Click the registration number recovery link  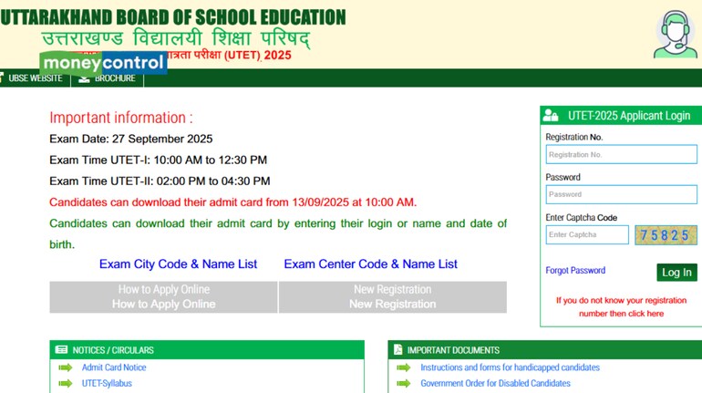[621, 307]
